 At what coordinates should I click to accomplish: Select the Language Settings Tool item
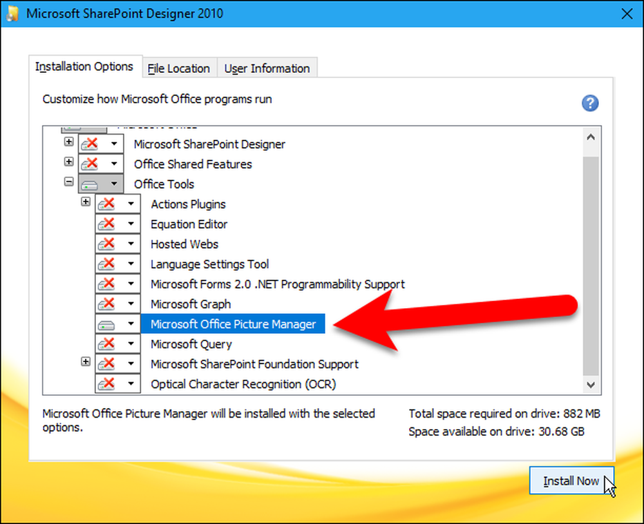tap(209, 264)
